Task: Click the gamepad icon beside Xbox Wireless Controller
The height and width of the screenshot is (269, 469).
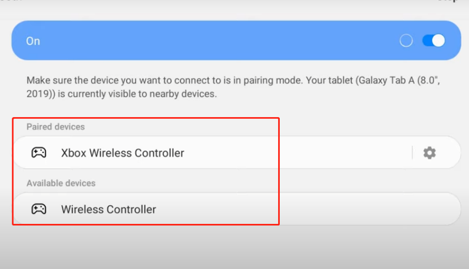Action: click(39, 153)
